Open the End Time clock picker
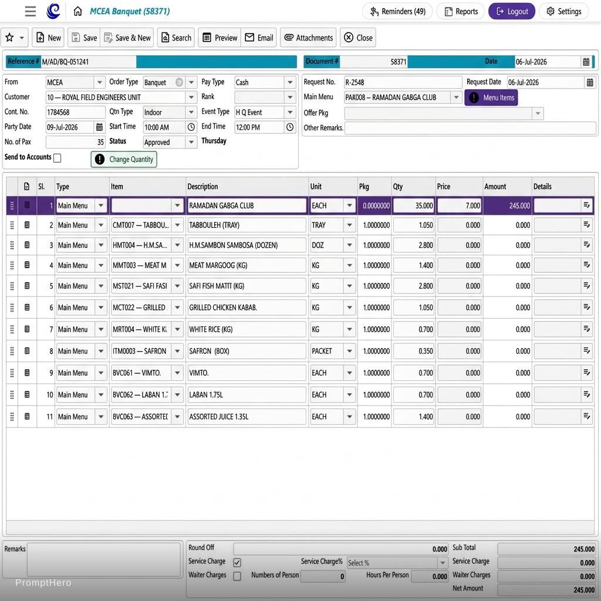The height and width of the screenshot is (601, 601). 290,127
